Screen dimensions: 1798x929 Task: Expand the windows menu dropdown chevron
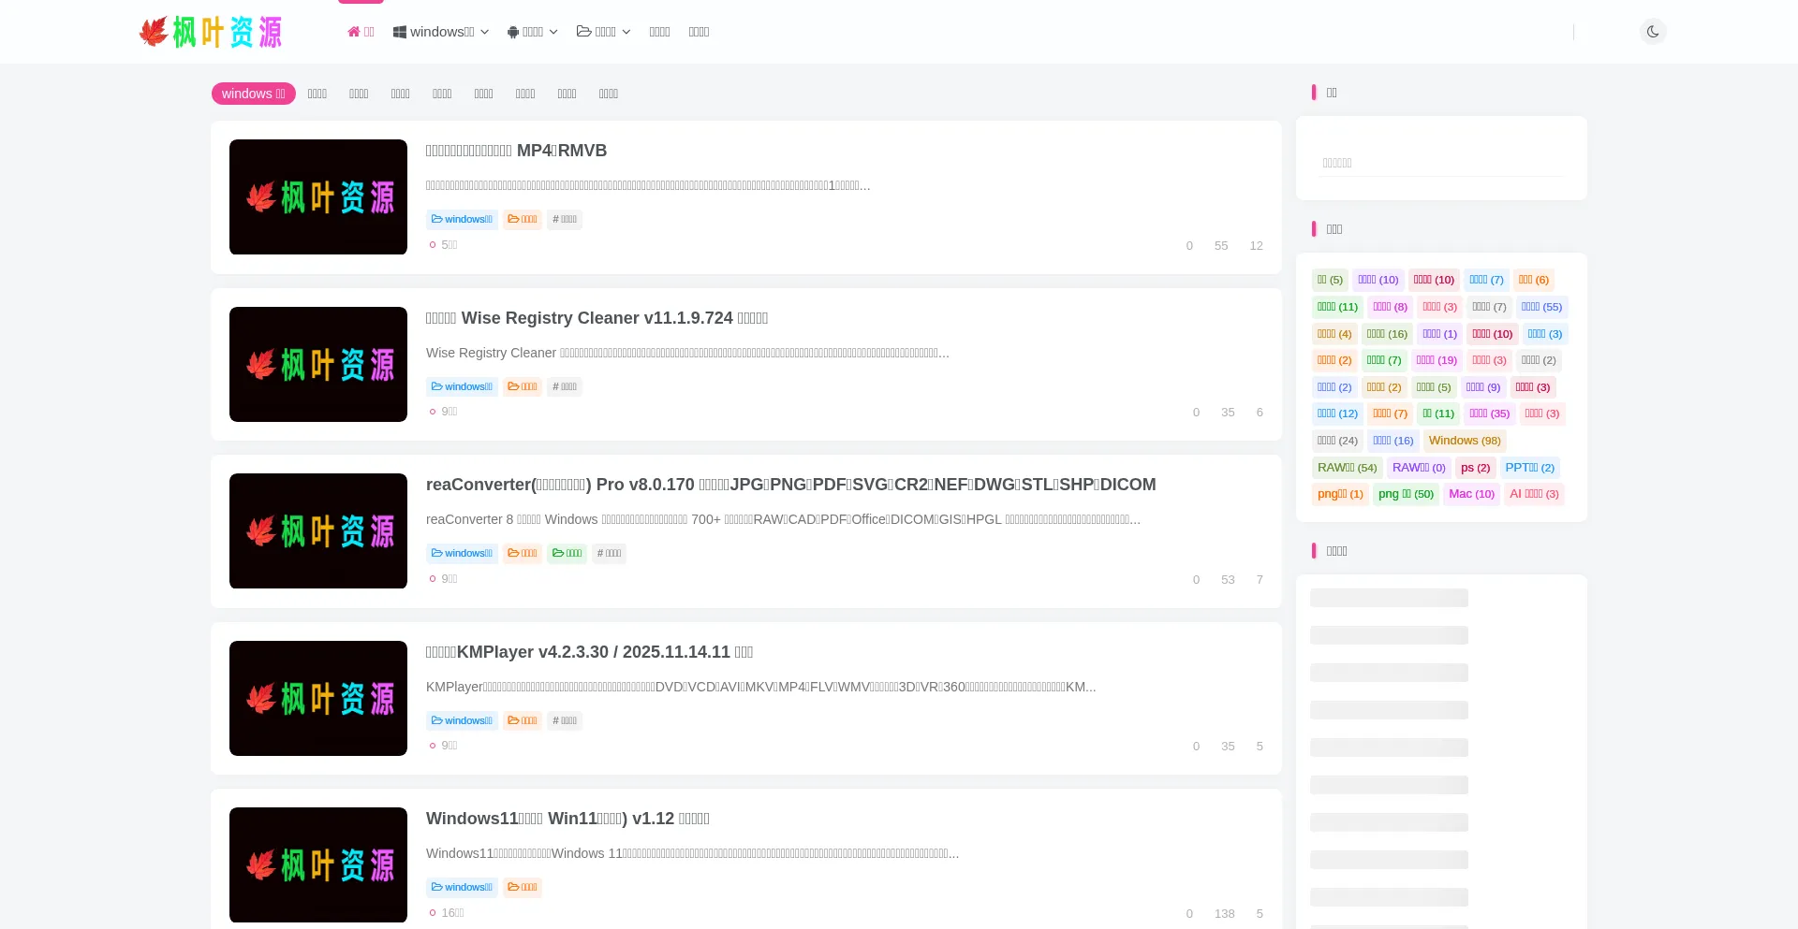(x=484, y=32)
